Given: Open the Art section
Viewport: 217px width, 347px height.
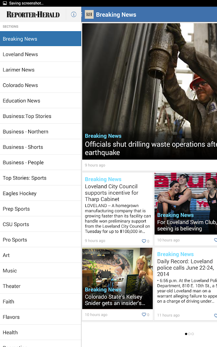Looking at the screenshot, I should coord(41,255).
